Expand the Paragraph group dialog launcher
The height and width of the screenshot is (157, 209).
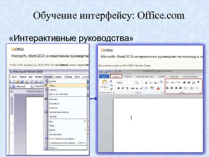pyautogui.click(x=200, y=92)
